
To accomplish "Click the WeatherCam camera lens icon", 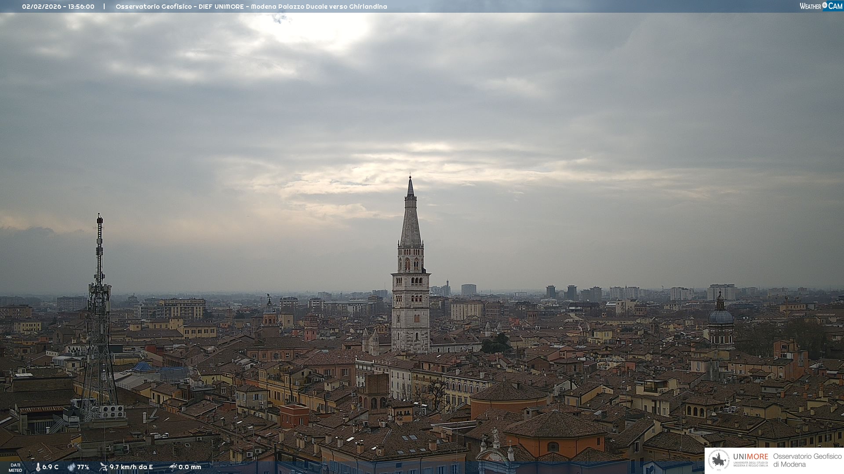I will 825,5.
